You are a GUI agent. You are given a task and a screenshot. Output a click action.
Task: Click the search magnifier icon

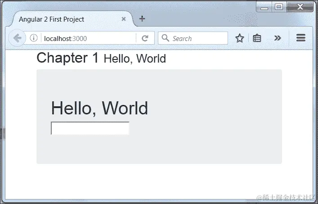coord(165,38)
